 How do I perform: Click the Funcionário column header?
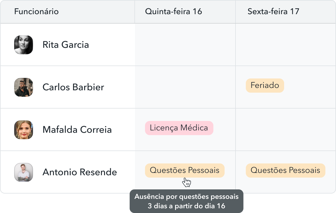(37, 12)
